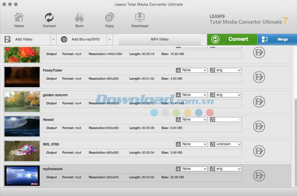Image resolution: width=297 pixels, height=196 pixels.
Task: Go to the Home module
Action: click(19, 20)
